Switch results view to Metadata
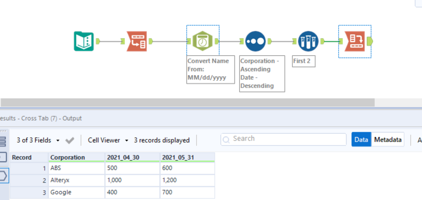Screen dimensions: 422x200 point(388,140)
